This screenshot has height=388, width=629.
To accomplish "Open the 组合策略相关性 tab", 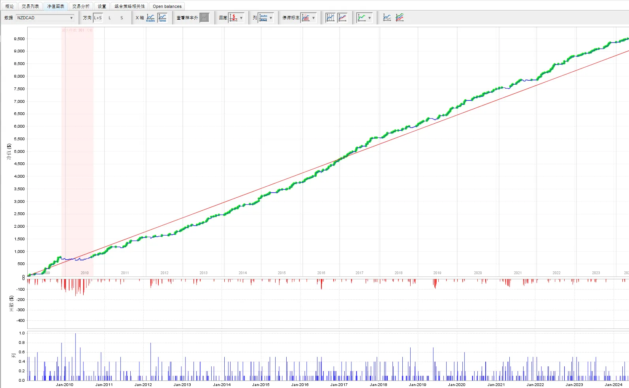I will [x=130, y=6].
